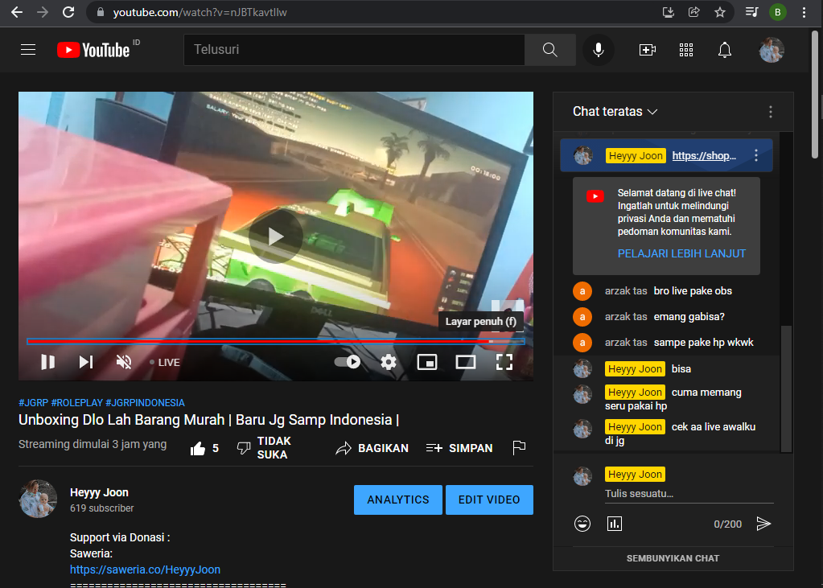This screenshot has width=823, height=588.
Task: Click PELAJARI LEBIH LANJUT link
Action: point(681,253)
